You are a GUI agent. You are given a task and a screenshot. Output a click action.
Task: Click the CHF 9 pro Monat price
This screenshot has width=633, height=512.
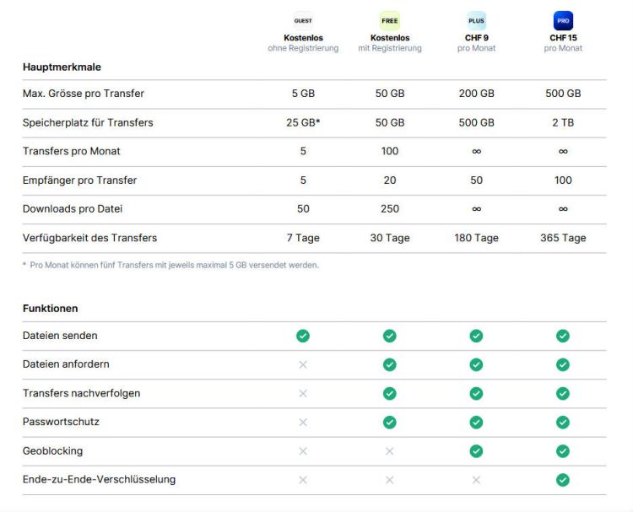(x=476, y=43)
